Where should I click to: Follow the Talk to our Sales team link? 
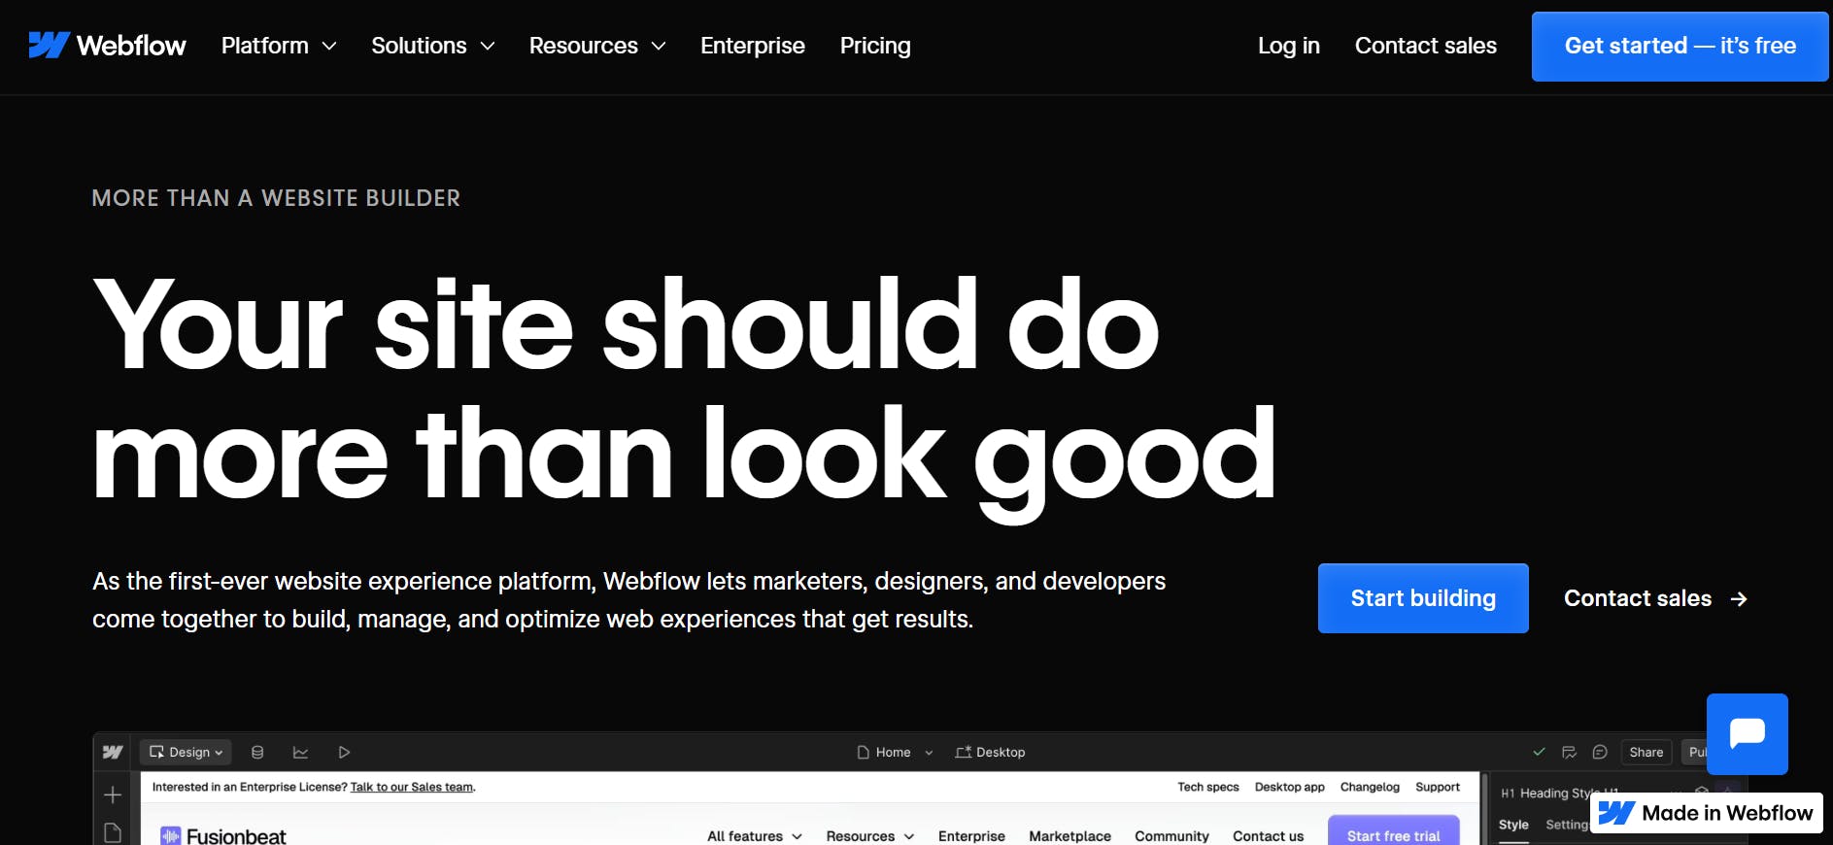click(x=412, y=788)
